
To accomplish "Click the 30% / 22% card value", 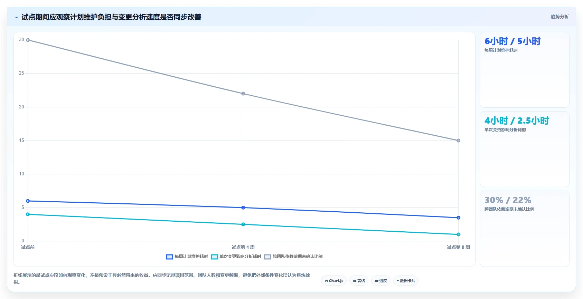I will (x=508, y=200).
